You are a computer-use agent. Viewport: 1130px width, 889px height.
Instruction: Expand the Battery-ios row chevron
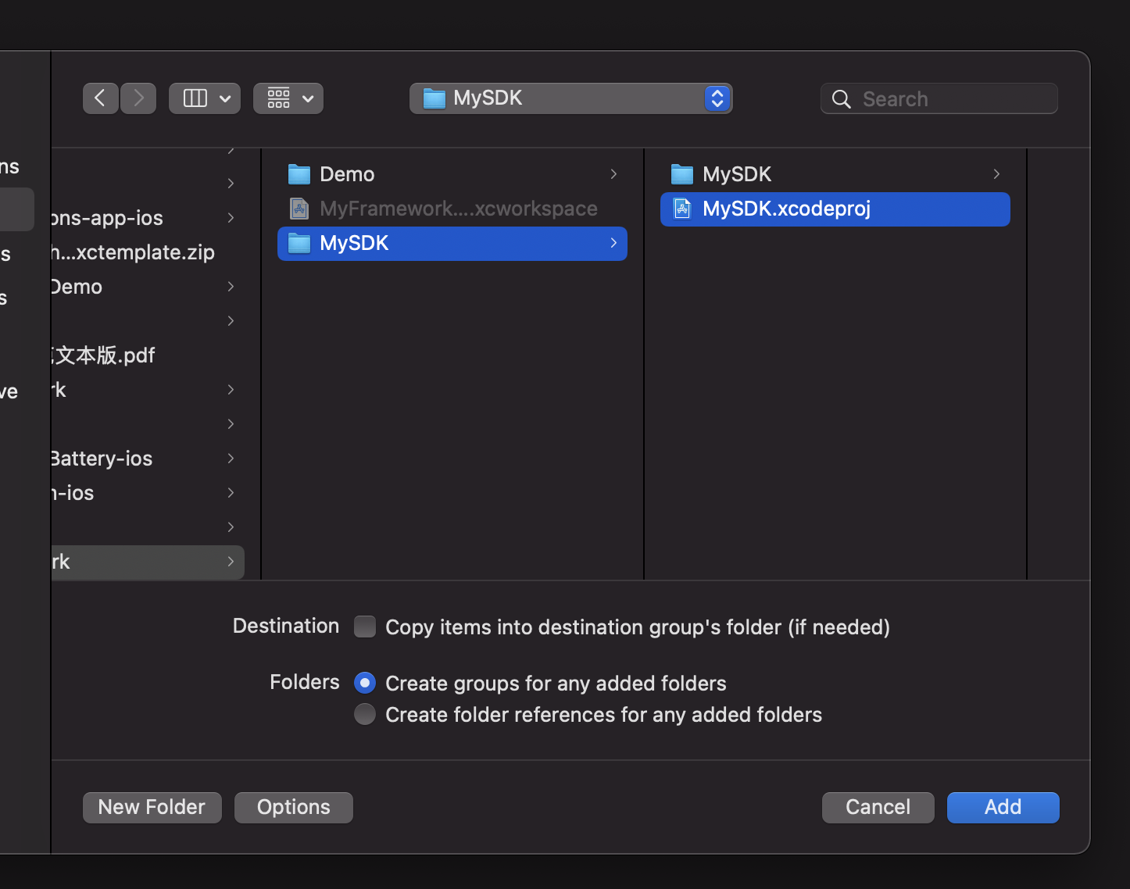coord(231,459)
